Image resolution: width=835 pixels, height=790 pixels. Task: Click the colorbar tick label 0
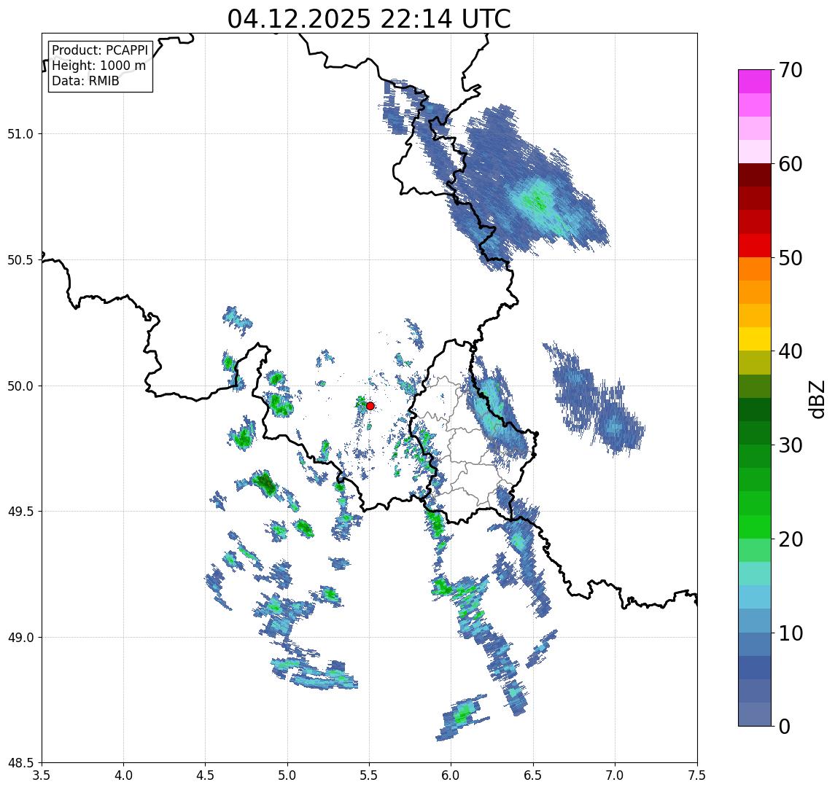coord(785,726)
